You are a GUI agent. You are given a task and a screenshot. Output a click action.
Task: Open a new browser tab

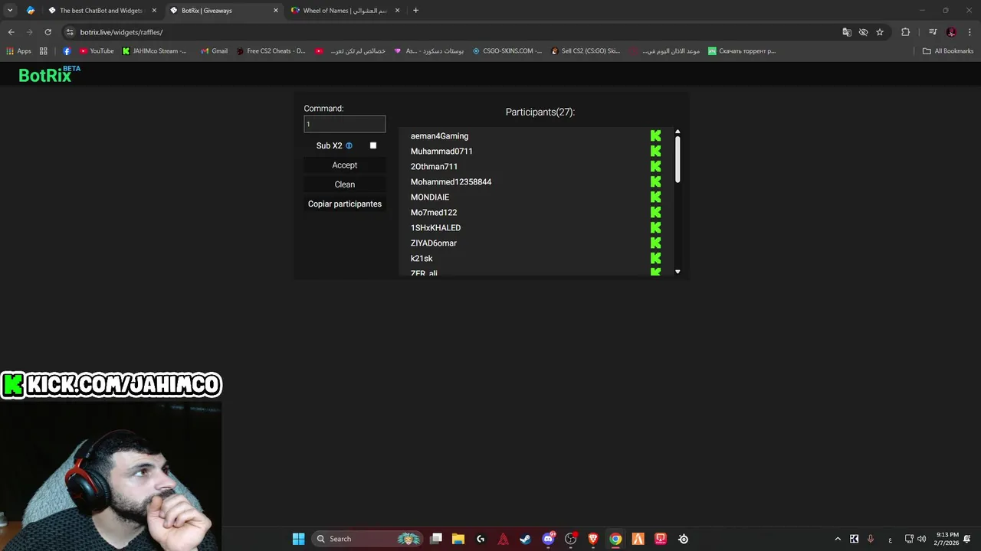coord(415,11)
